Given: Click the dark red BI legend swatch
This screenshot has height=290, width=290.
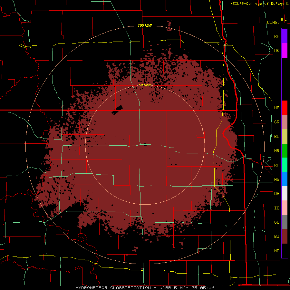Looking at the screenshot, I should pyautogui.click(x=285, y=237).
